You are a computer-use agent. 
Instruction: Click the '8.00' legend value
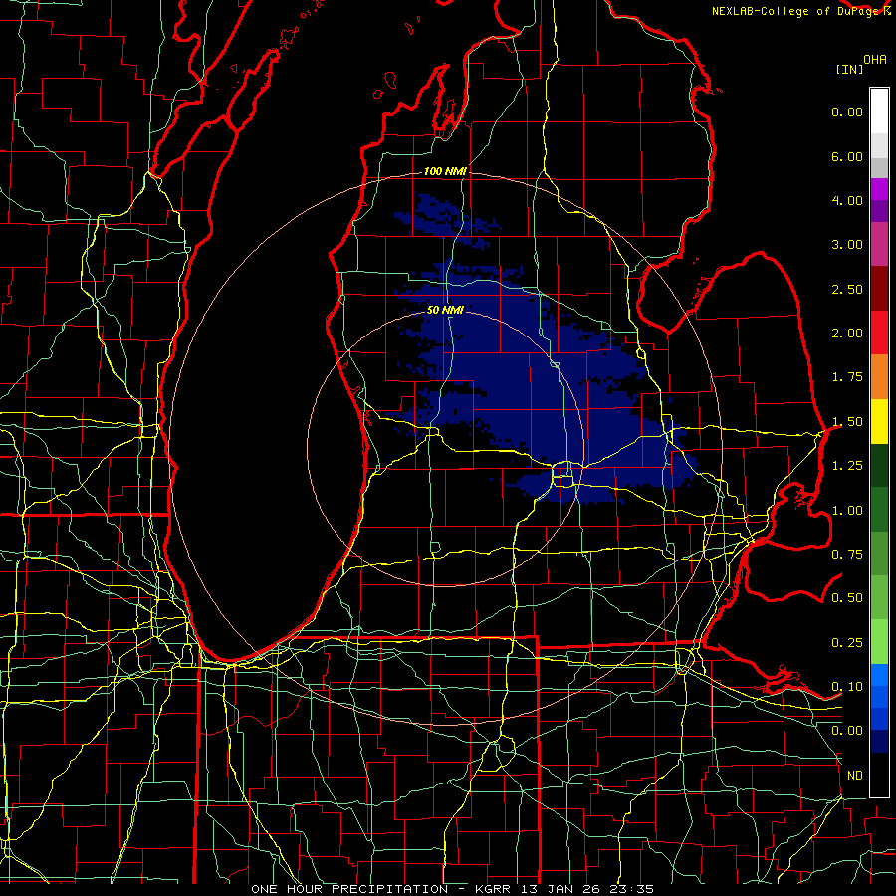pos(847,112)
